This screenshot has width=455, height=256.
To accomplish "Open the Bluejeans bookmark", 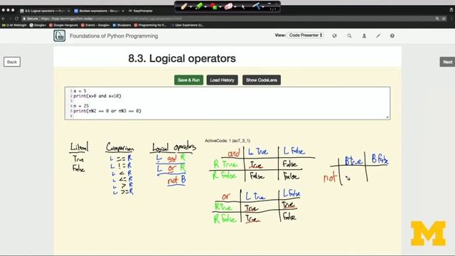I will pyautogui.click(x=122, y=26).
